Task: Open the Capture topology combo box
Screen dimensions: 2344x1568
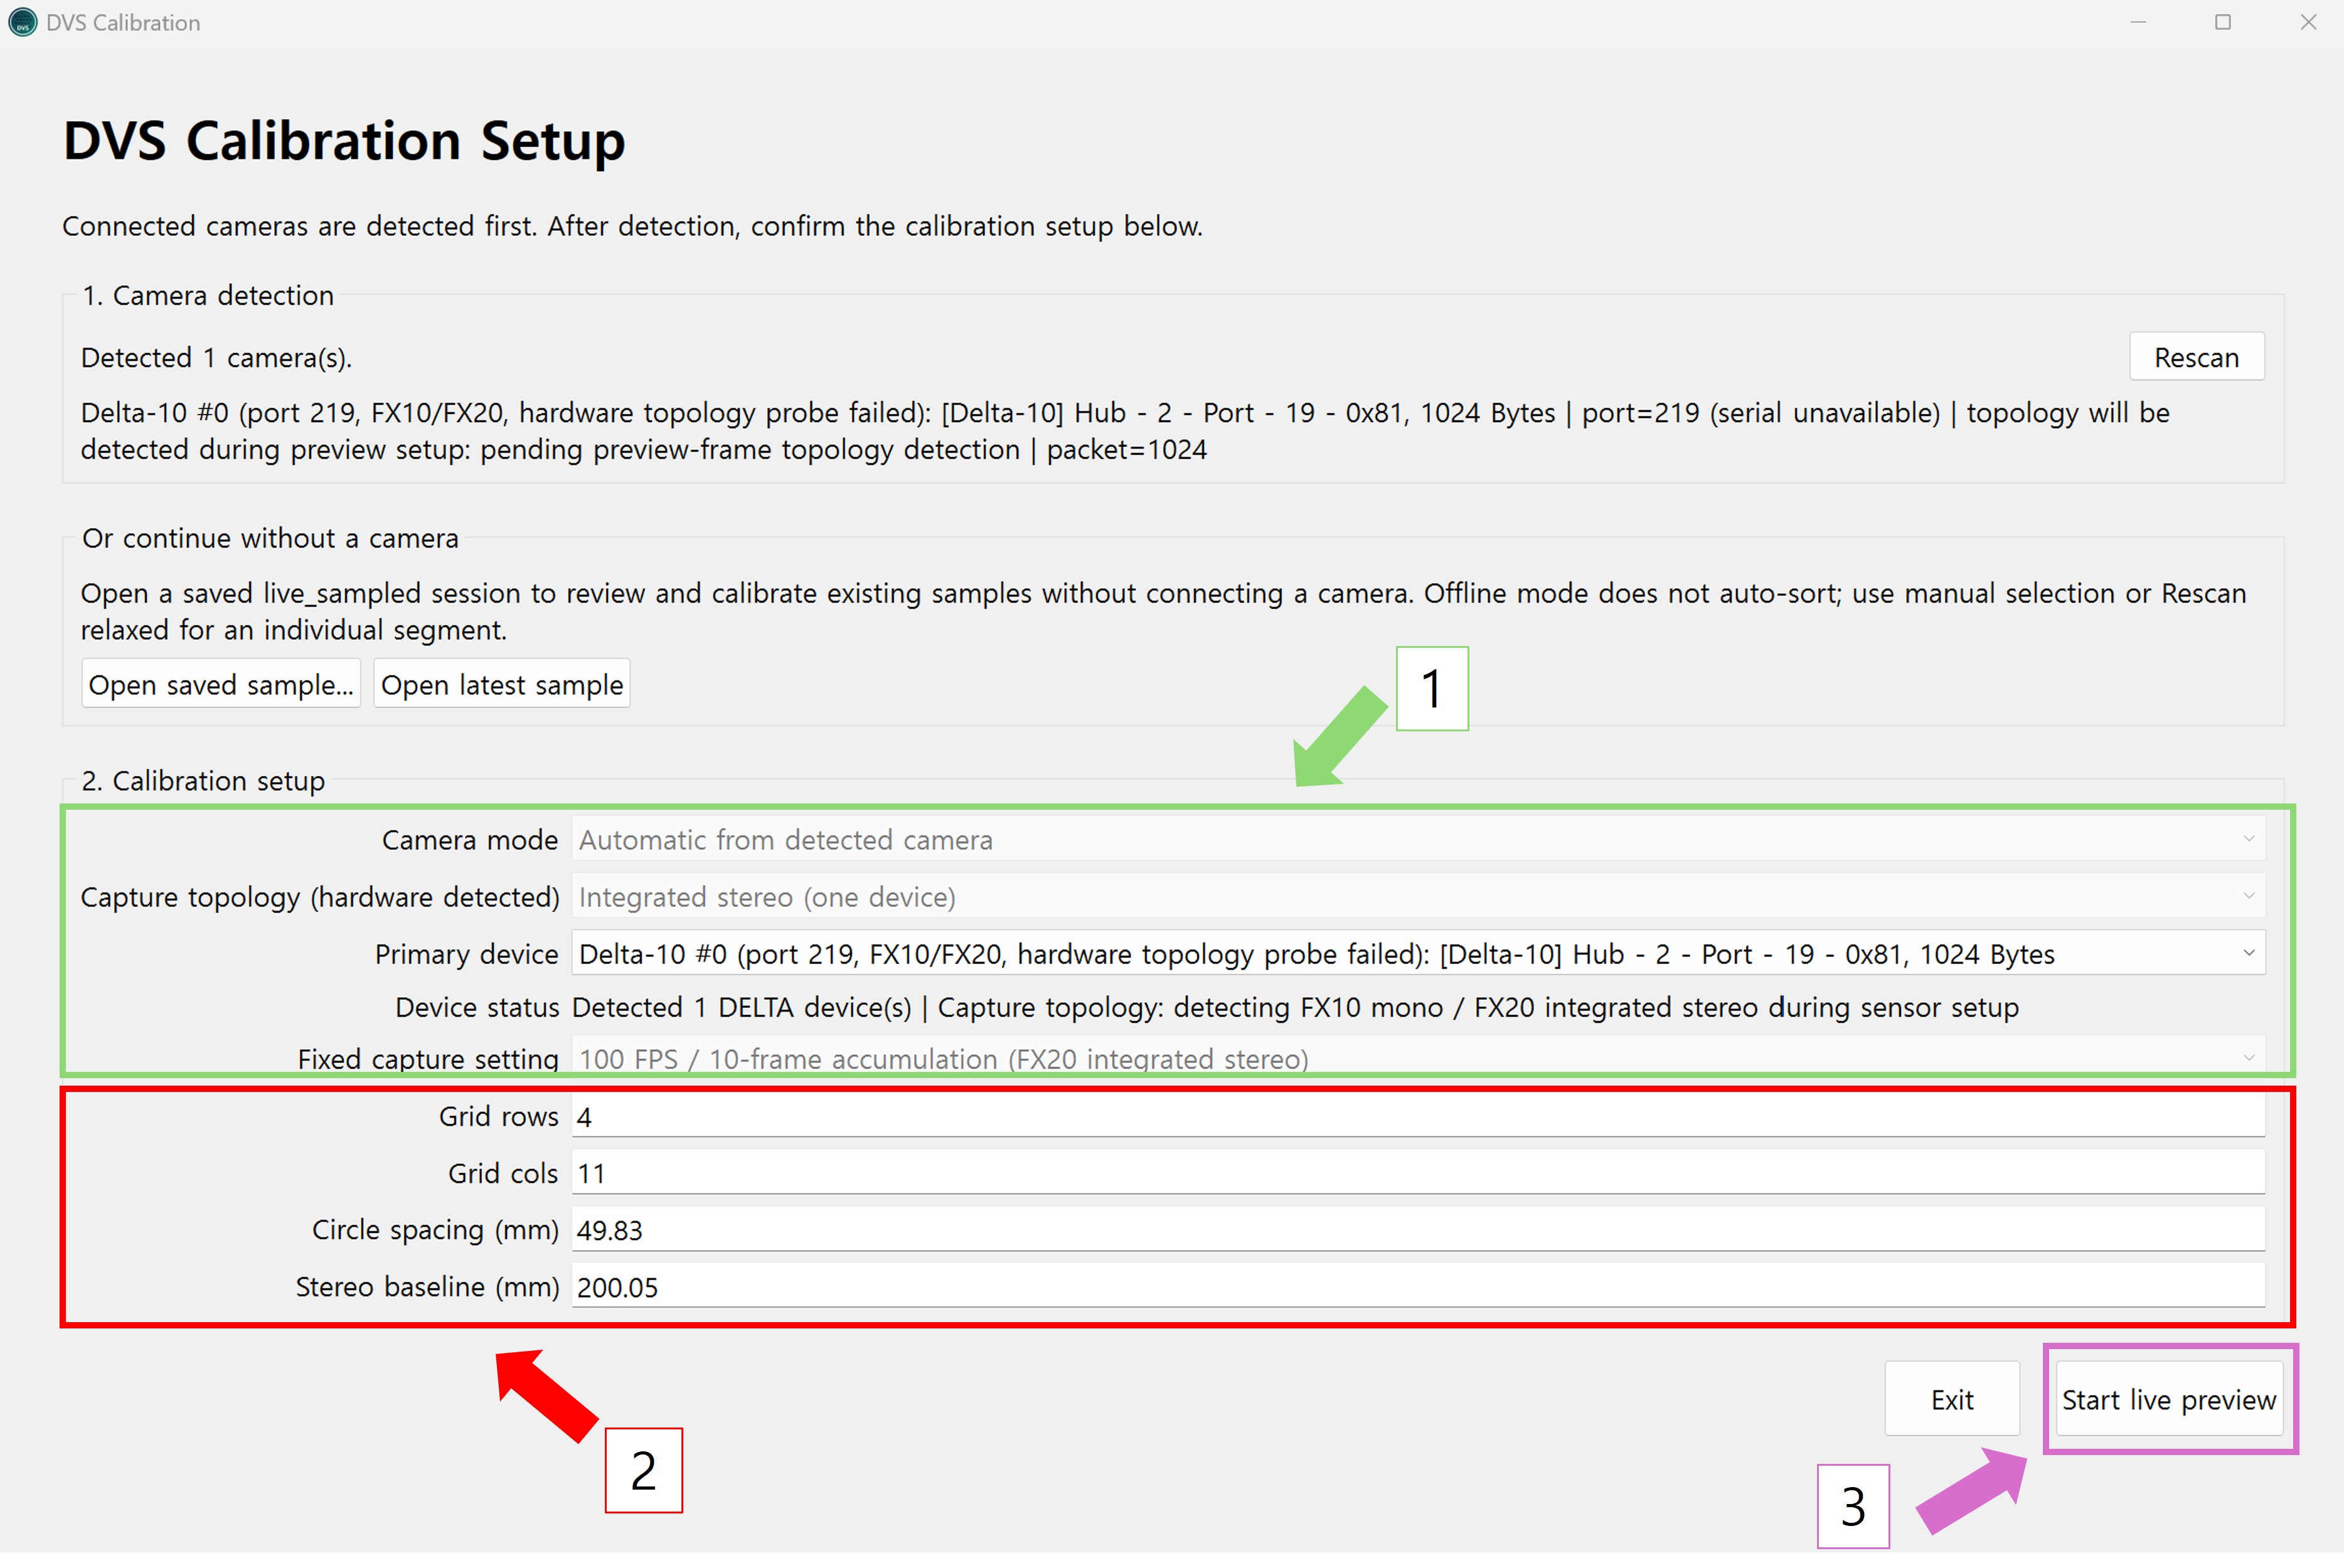Action: pos(1417,896)
